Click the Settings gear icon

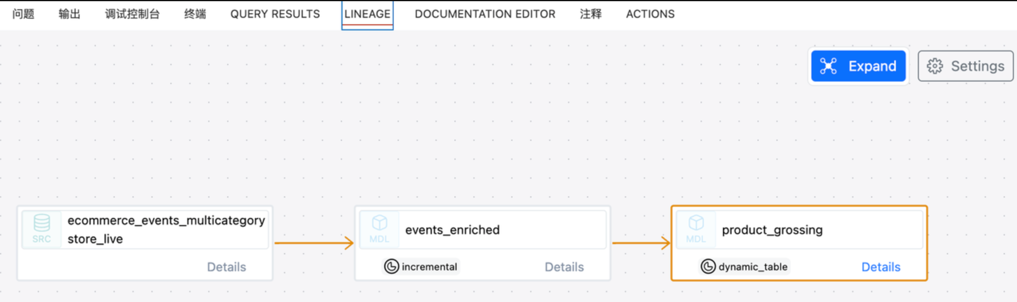(935, 66)
